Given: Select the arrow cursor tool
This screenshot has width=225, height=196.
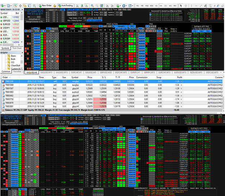Looking at the screenshot, I should tap(181, 6).
